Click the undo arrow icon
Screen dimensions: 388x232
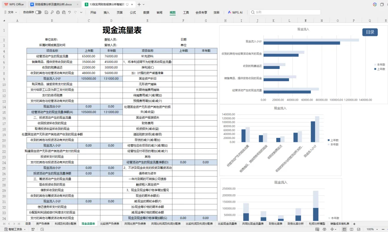coord(70,12)
